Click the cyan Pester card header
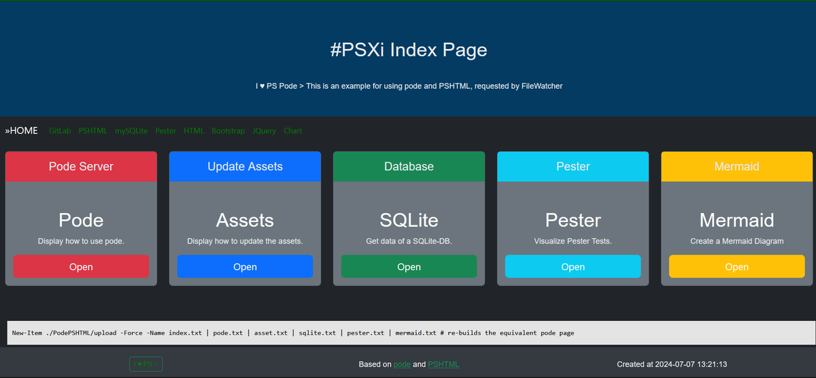 [573, 166]
